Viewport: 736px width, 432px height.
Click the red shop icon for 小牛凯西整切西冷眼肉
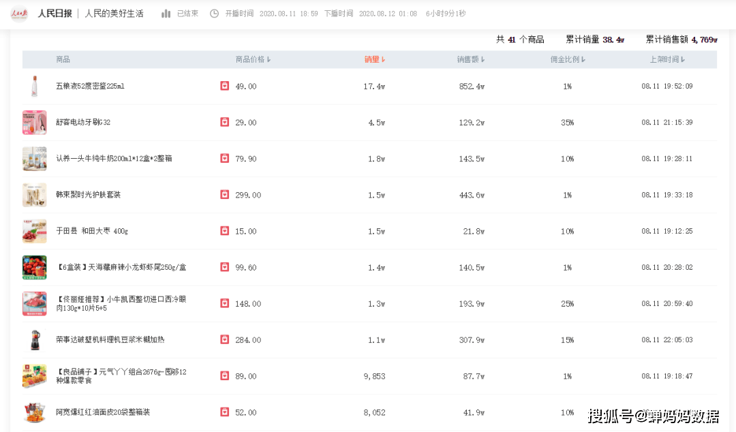point(225,303)
